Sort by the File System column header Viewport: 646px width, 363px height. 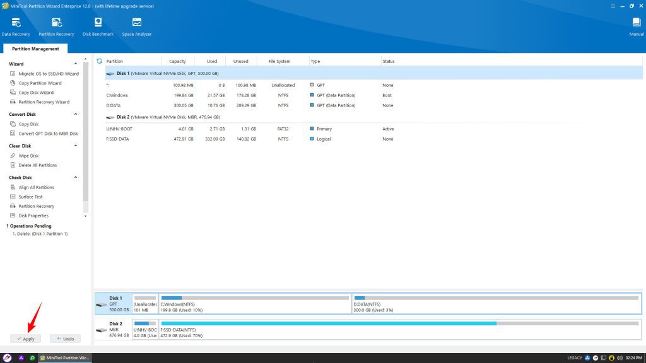pos(279,61)
